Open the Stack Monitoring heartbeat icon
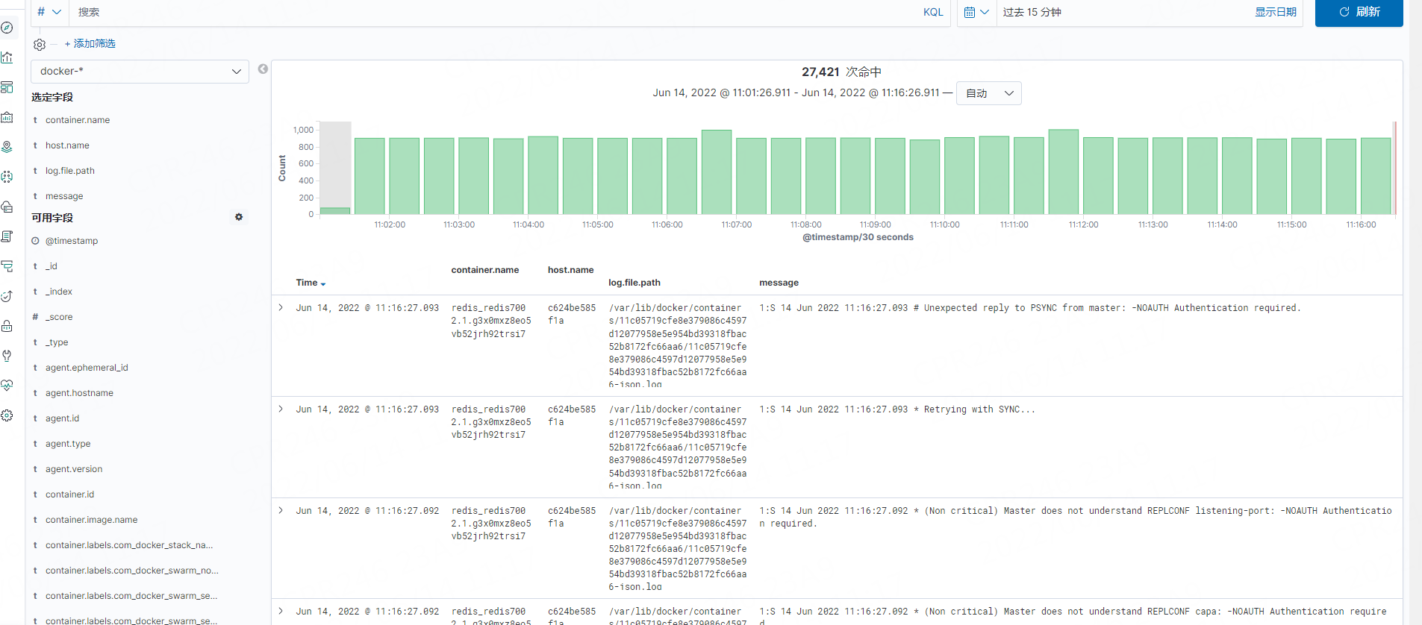Viewport: 1422px width, 625px height. point(7,386)
